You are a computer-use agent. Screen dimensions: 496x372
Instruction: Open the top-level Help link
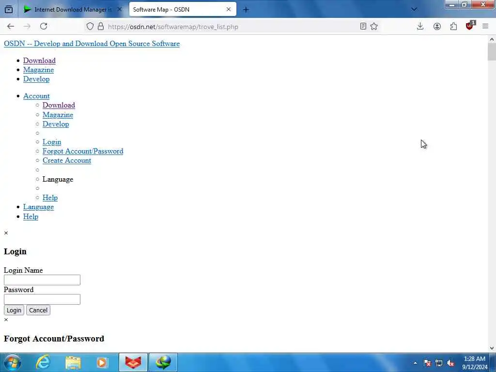coord(31,217)
